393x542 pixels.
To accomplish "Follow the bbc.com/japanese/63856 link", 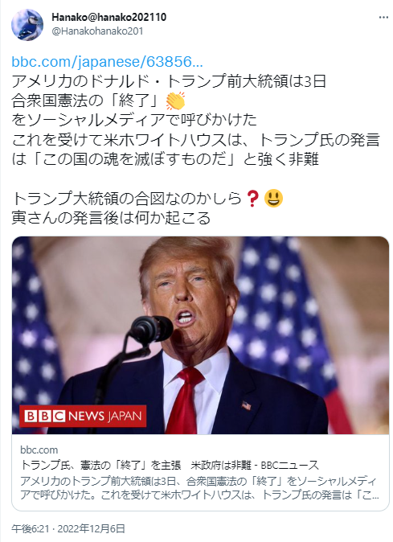I will tap(107, 62).
